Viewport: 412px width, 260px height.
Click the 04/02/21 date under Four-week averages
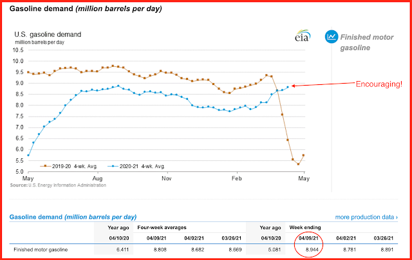pyautogui.click(x=194, y=238)
